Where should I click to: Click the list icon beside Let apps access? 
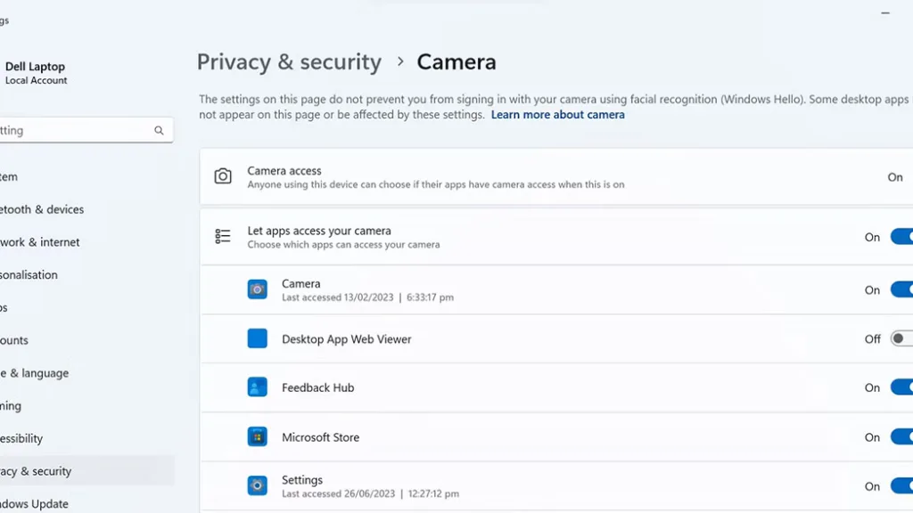pyautogui.click(x=222, y=236)
